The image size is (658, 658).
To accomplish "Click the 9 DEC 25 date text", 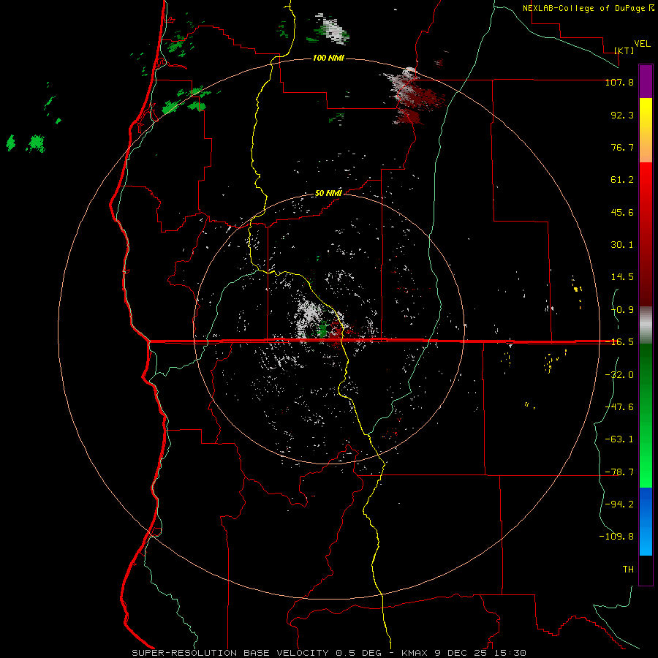I will (460, 653).
